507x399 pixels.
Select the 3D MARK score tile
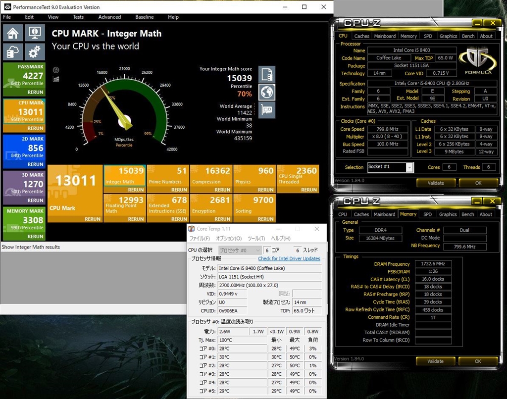[24, 184]
